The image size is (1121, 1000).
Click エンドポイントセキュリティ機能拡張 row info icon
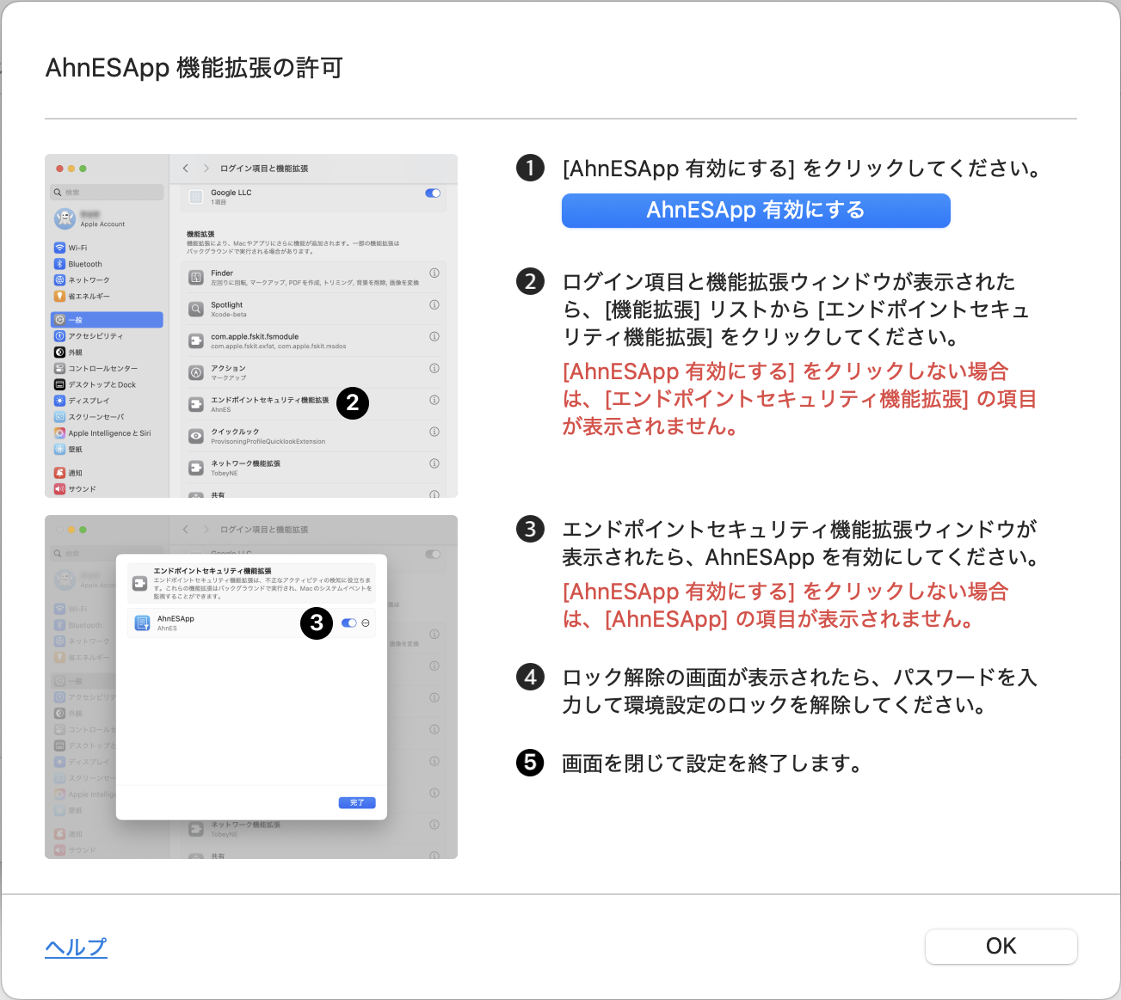click(x=434, y=400)
